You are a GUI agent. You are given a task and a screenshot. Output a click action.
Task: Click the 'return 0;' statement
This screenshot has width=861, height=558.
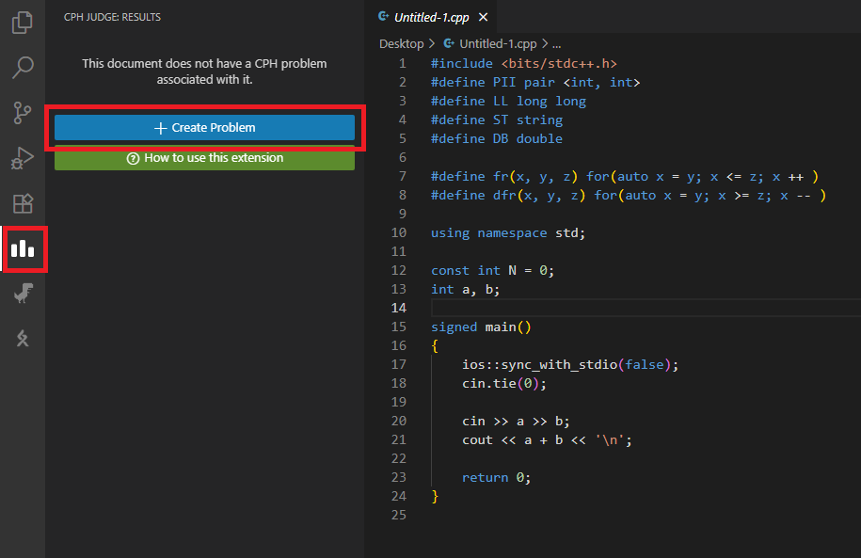click(496, 477)
